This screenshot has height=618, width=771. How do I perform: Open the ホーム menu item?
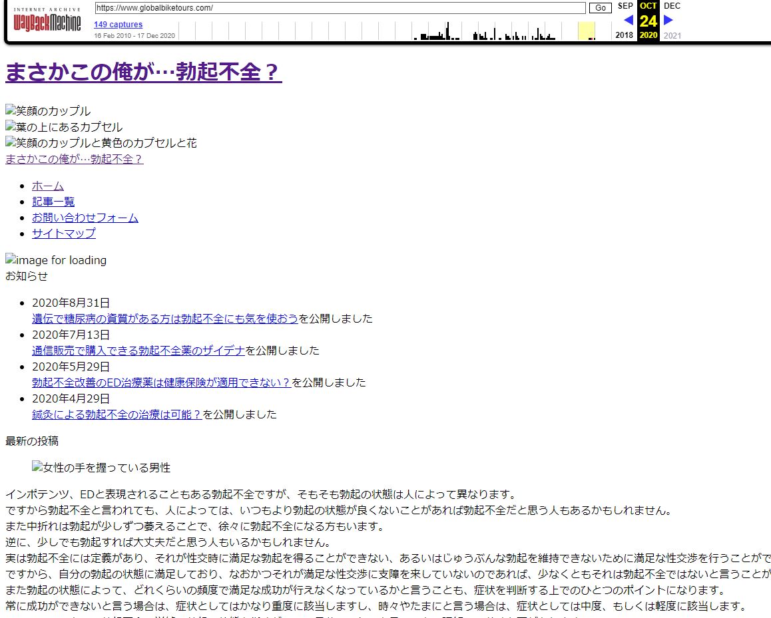tap(48, 186)
